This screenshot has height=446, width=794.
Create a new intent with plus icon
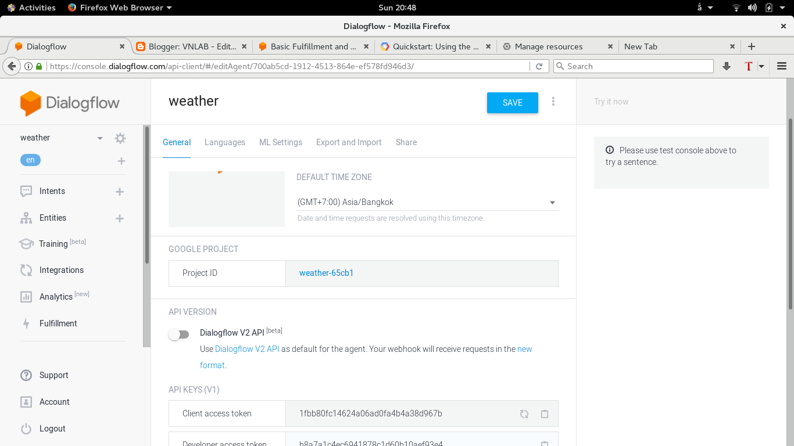[120, 192]
